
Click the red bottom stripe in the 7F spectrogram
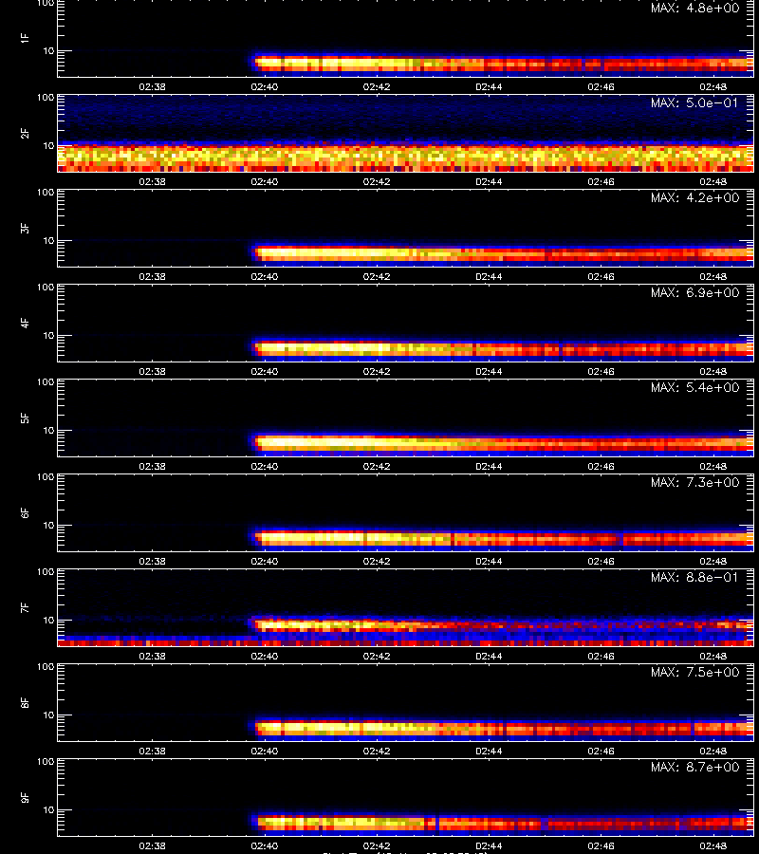pyautogui.click(x=406, y=643)
